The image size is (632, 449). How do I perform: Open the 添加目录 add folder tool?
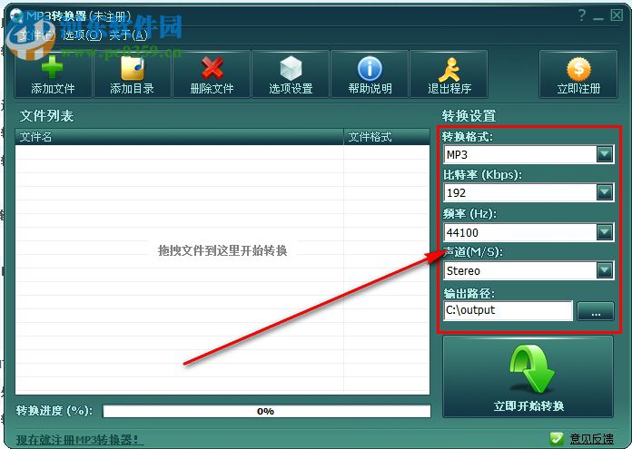coord(133,74)
